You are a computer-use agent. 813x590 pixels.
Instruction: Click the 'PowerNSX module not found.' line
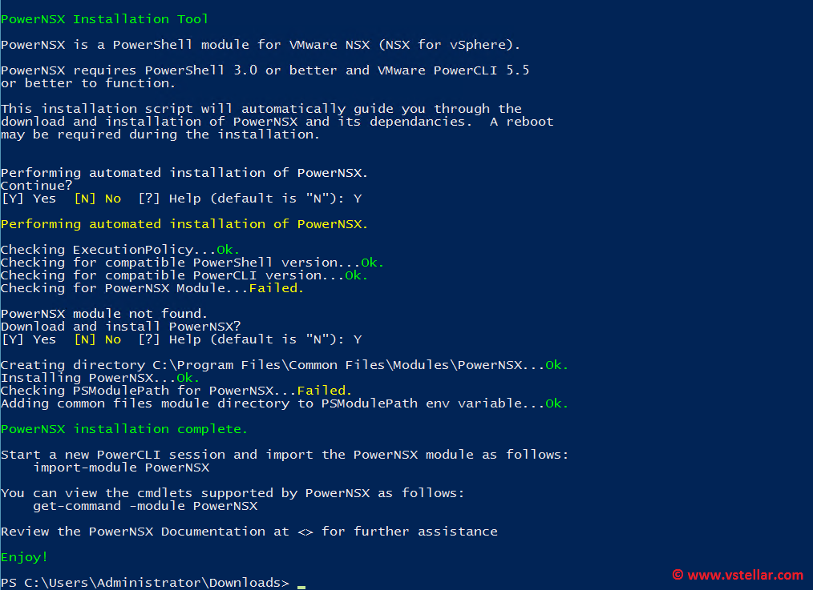[104, 314]
